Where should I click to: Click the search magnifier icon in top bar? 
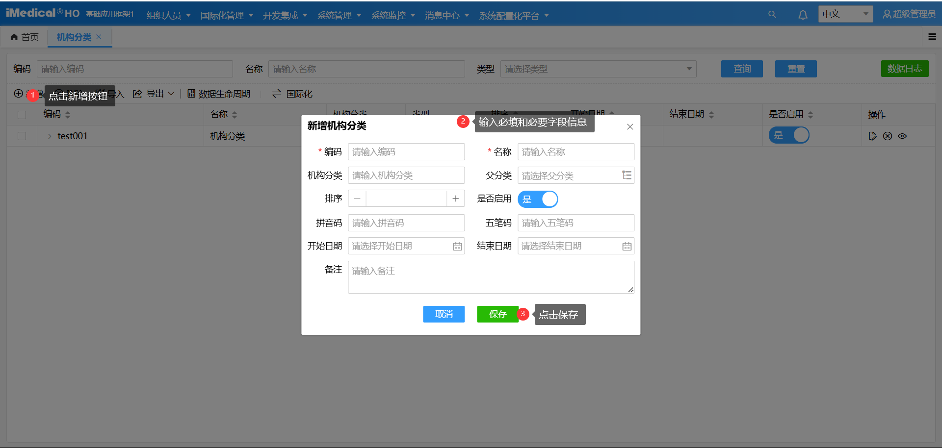click(x=772, y=14)
